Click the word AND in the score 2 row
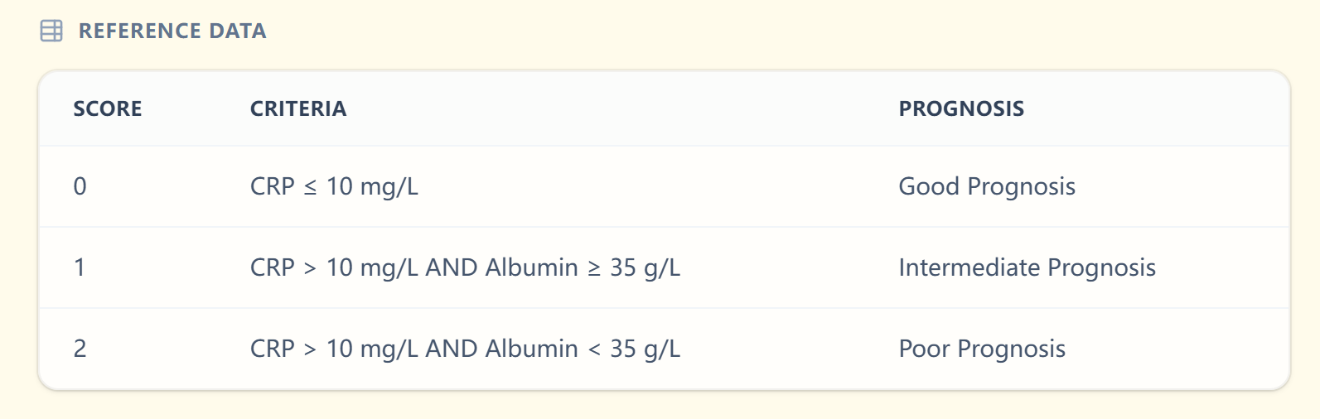The height and width of the screenshot is (419, 1320). [x=451, y=349]
